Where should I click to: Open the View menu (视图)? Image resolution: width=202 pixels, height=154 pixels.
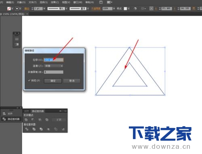(x=66, y=2)
